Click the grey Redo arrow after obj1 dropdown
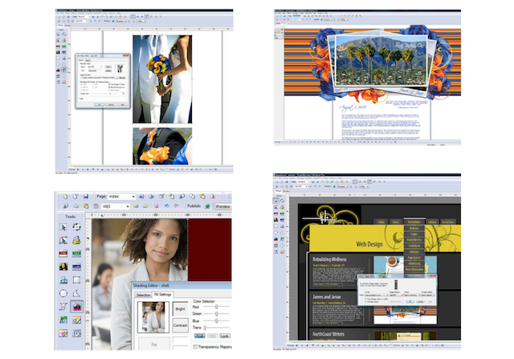This screenshot has width=514, height=359. (x=177, y=206)
